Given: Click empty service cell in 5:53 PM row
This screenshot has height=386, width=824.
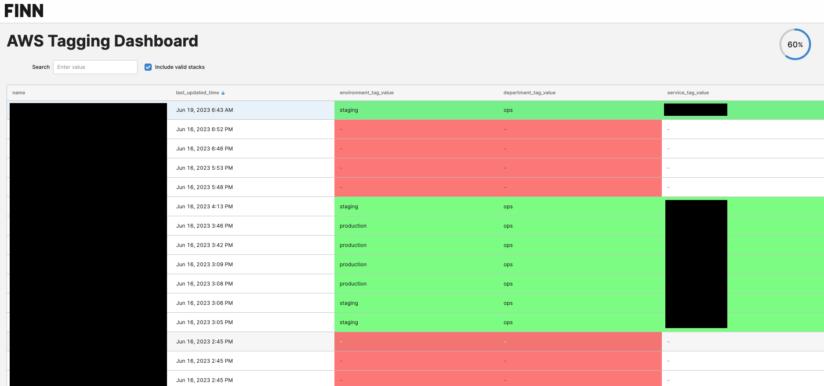Looking at the screenshot, I should point(743,168).
